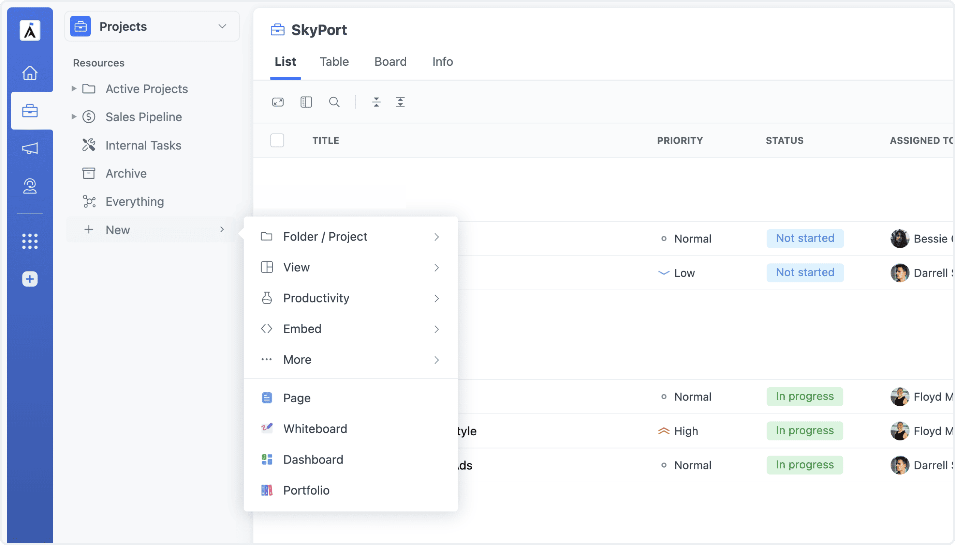Open the Home icon in the sidebar
Screen dimensions: 955x545
(30, 73)
